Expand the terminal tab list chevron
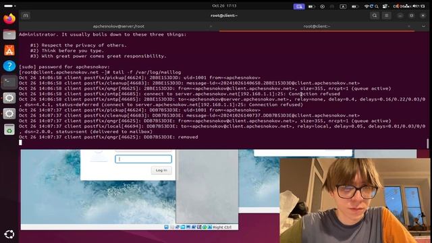 click(423, 26)
